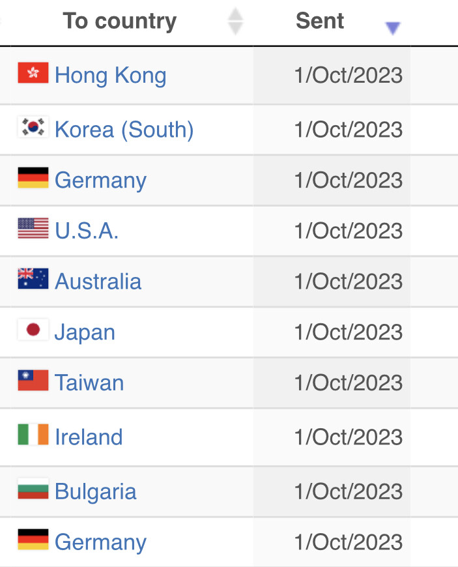Click the Hong Kong flag icon
Screen dimensions: 458x567
pyautogui.click(x=33, y=73)
